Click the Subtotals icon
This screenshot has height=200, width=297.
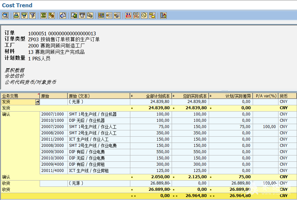[52, 15]
